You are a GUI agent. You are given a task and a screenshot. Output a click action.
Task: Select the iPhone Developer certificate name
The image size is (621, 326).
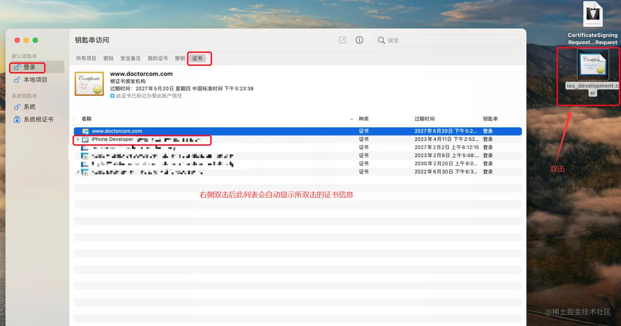click(x=113, y=139)
